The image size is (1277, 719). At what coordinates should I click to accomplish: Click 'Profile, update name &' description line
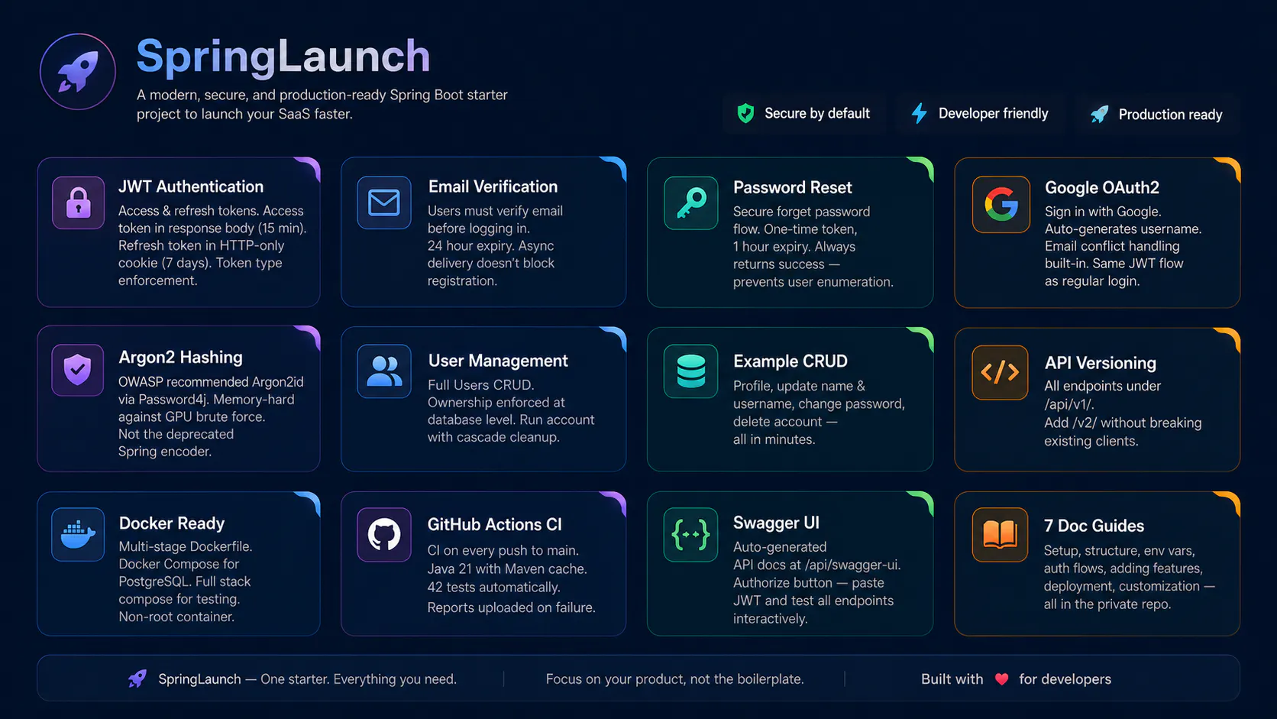(799, 386)
